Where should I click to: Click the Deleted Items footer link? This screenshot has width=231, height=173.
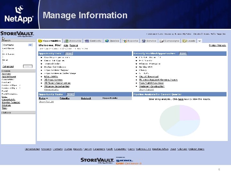(x=196, y=149)
